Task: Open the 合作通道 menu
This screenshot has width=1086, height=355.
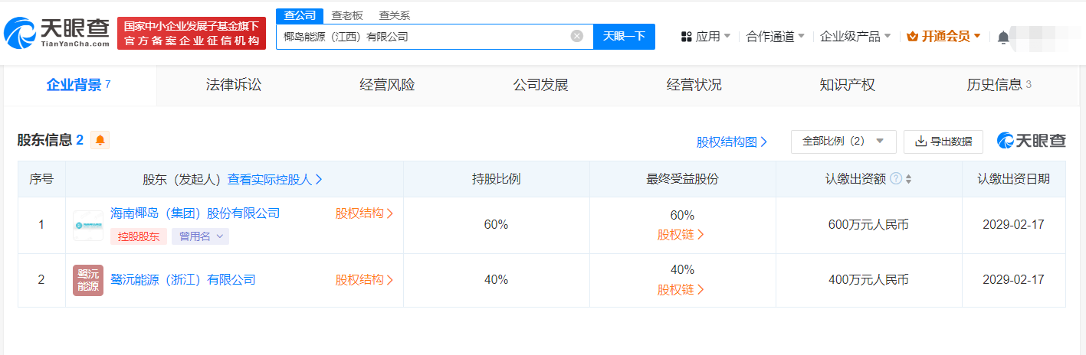Action: [x=776, y=36]
